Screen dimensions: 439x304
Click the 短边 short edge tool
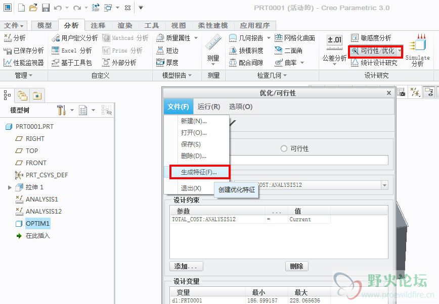click(x=167, y=50)
